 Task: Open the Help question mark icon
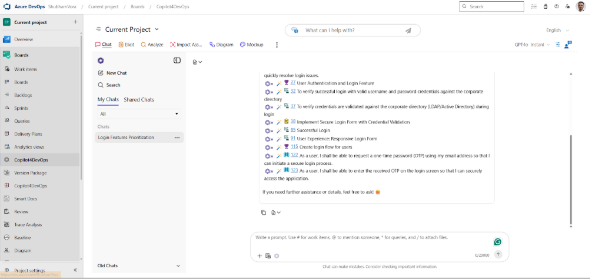(x=557, y=6)
